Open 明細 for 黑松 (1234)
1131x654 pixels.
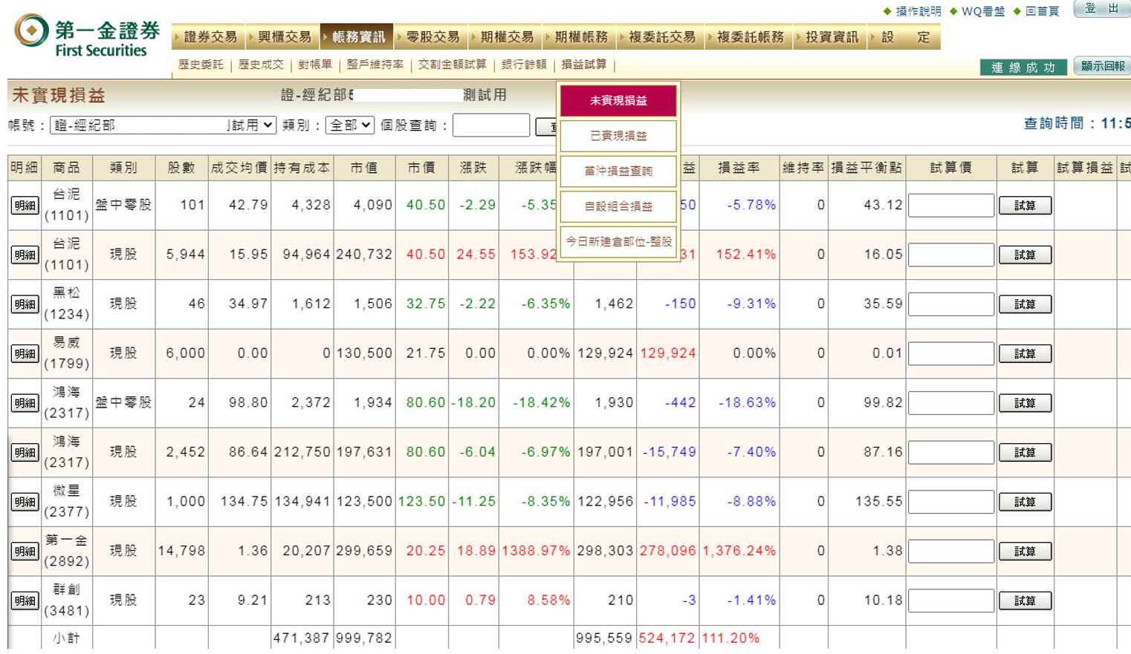(25, 304)
